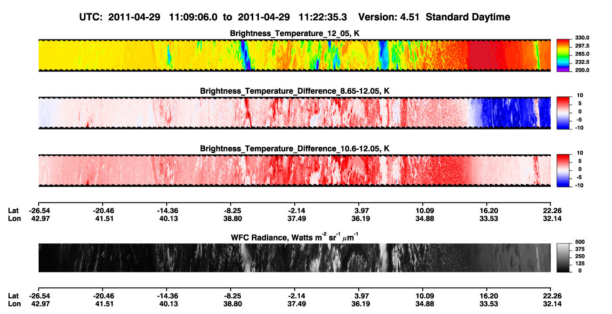The height and width of the screenshot is (314, 612).
Task: Click latitude -20.46 on the upper axis
Action: (x=104, y=210)
